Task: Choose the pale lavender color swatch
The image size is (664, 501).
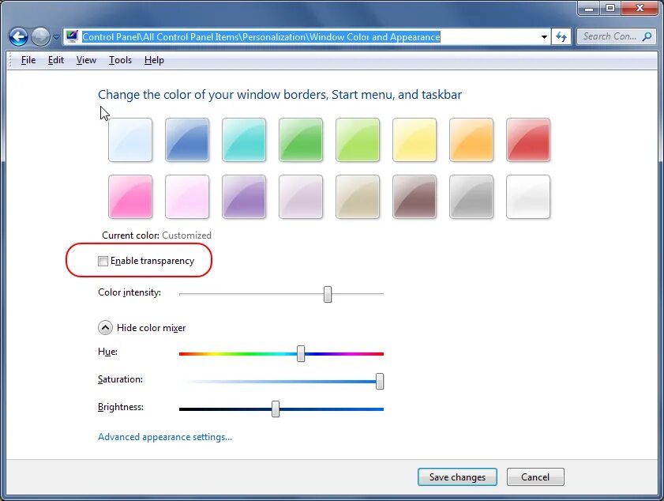Action: click(x=301, y=197)
